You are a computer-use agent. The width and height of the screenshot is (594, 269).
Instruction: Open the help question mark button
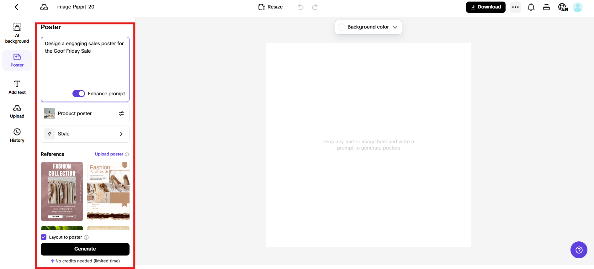click(x=579, y=250)
